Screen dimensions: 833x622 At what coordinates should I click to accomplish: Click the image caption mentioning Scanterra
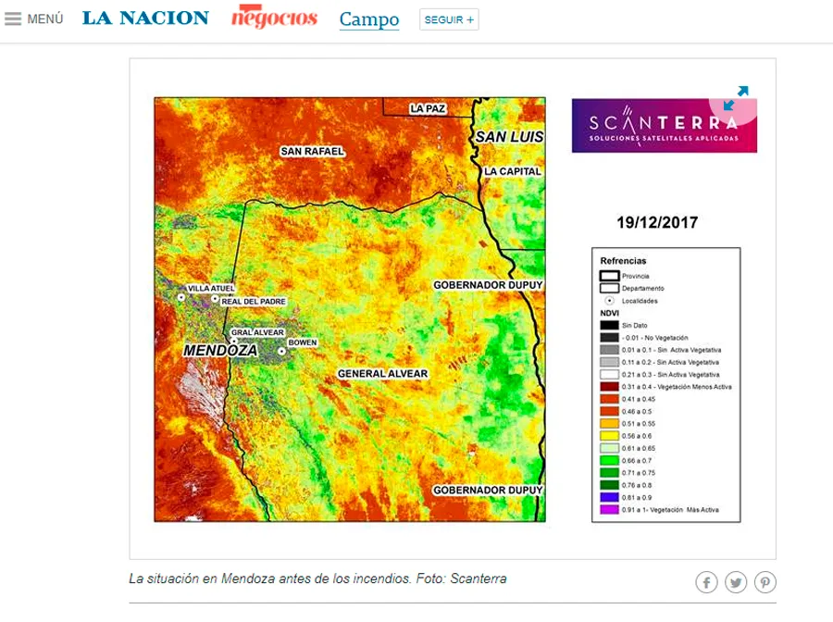click(x=317, y=578)
